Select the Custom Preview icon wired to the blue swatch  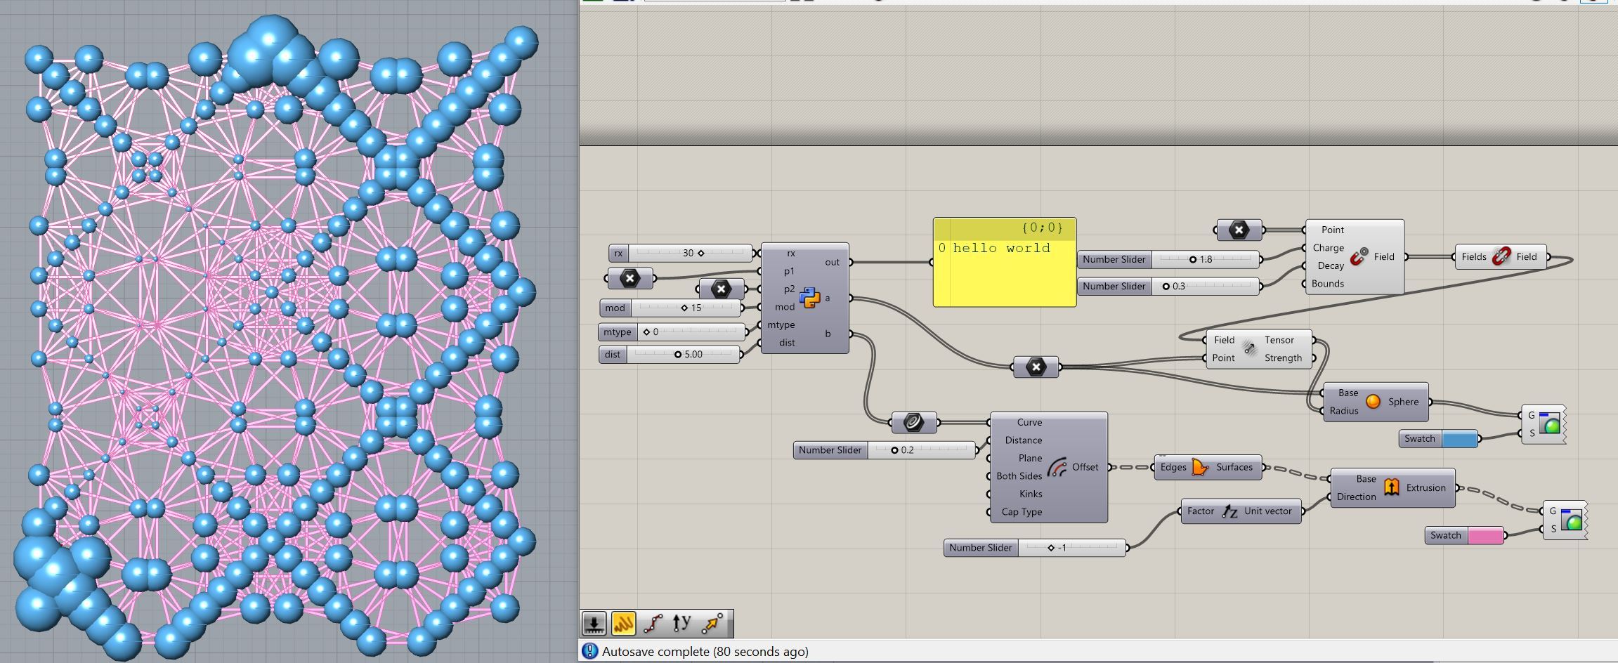1548,424
